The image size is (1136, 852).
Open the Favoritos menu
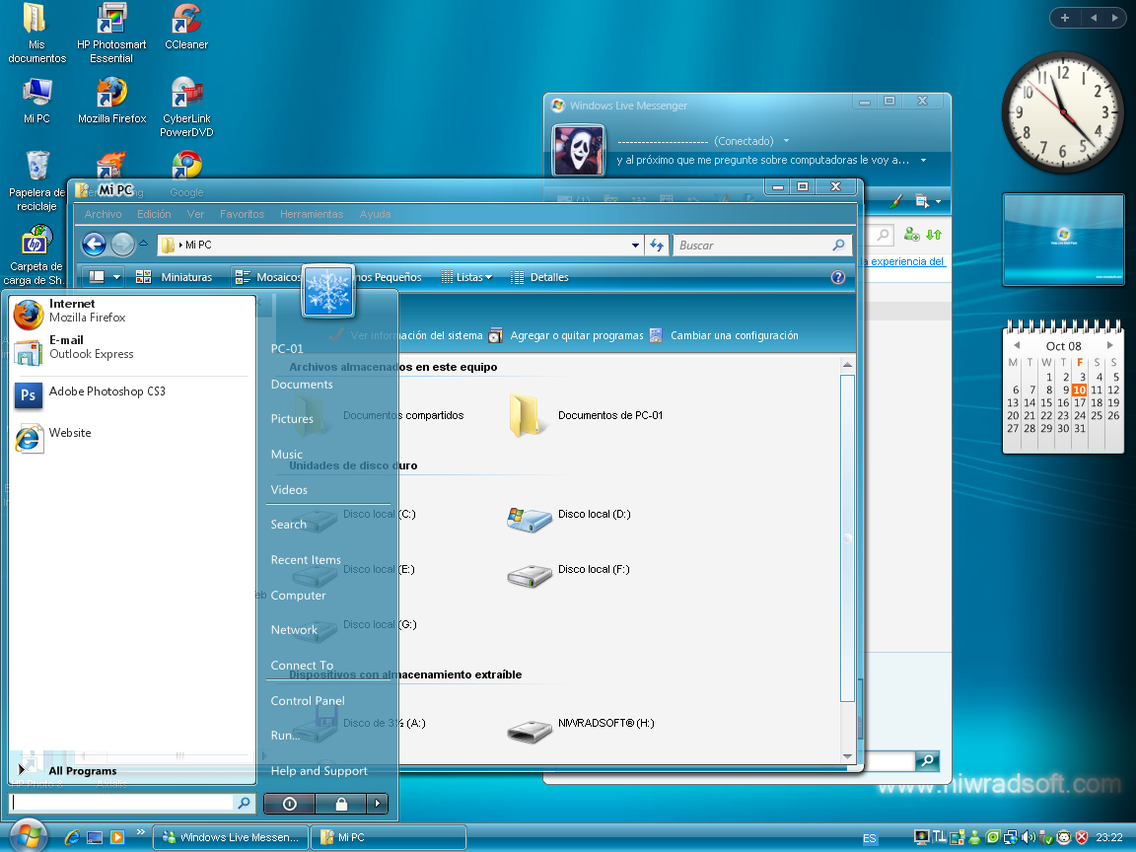click(243, 214)
